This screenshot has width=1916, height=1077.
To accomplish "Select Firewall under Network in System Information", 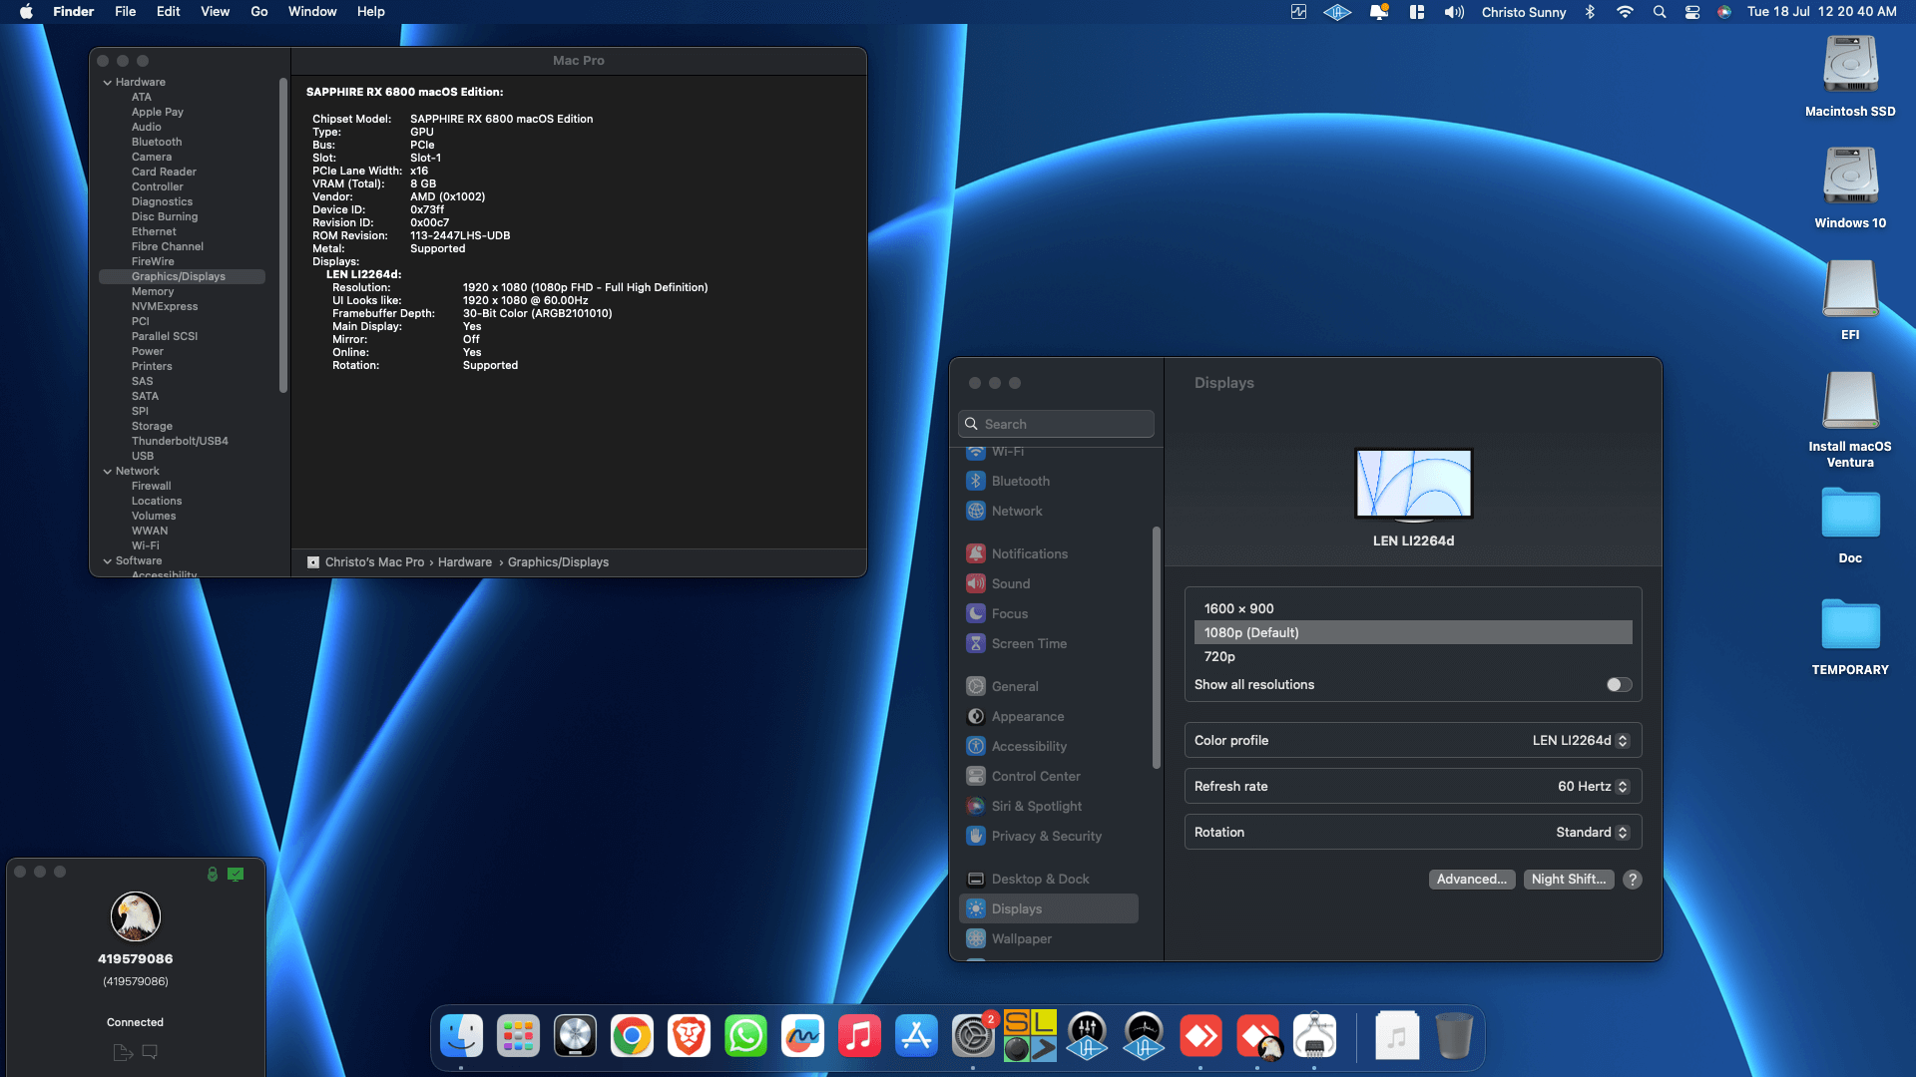I will [151, 486].
